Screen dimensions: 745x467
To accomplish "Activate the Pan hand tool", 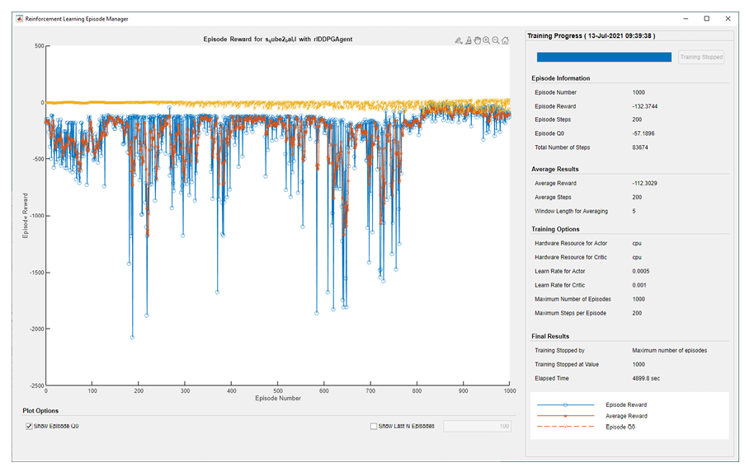I will pos(477,40).
